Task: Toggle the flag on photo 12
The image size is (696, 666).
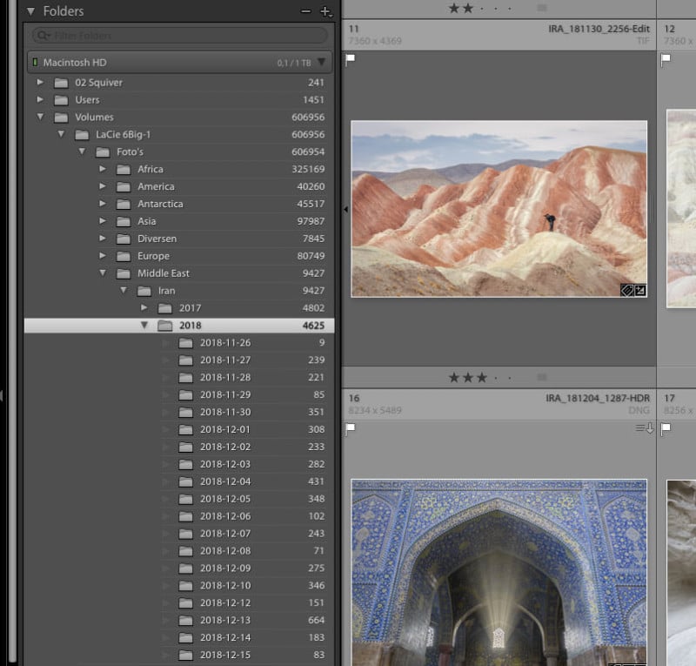Action: tap(666, 60)
